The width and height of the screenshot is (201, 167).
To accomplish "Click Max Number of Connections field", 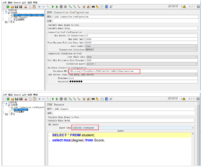I will 141,36.
